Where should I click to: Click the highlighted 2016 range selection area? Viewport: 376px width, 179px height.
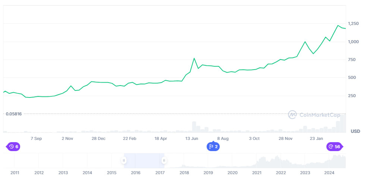pyautogui.click(x=144, y=160)
